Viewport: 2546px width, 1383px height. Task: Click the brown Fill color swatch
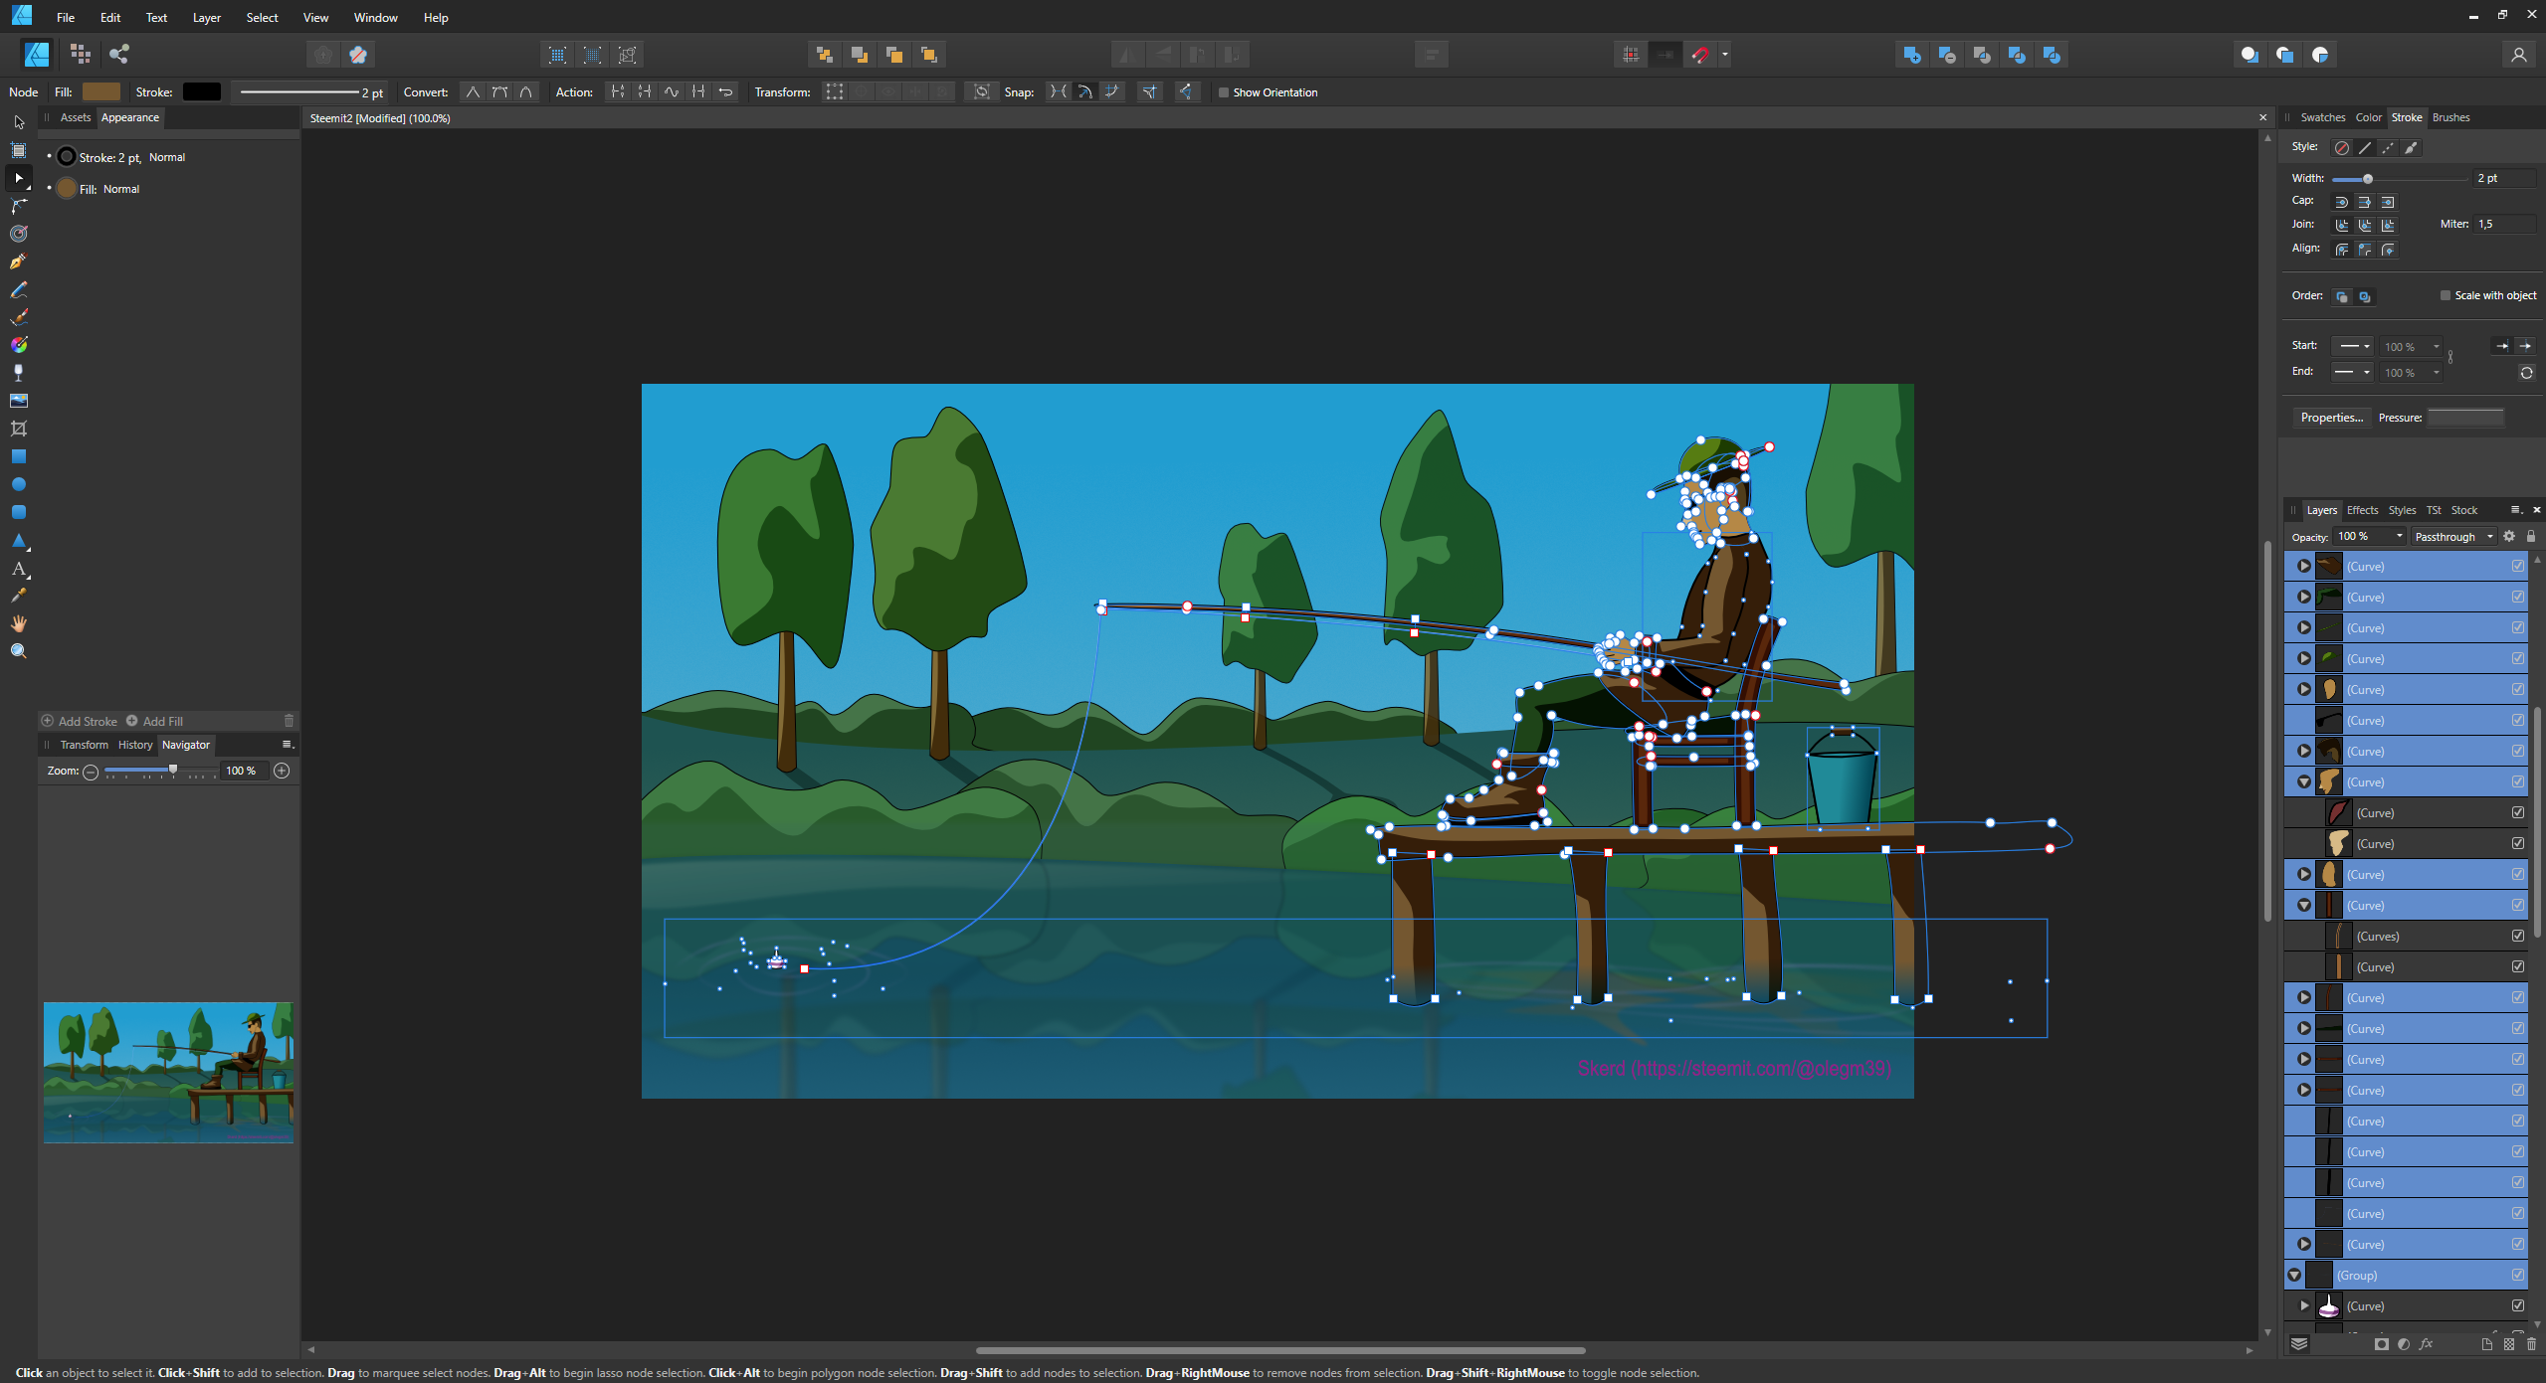pyautogui.click(x=100, y=92)
